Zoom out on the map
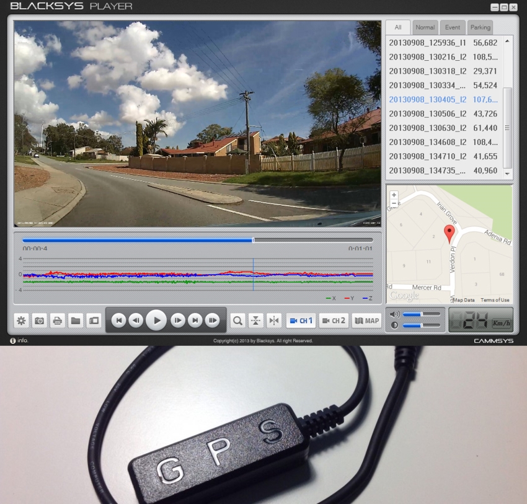 coord(394,203)
